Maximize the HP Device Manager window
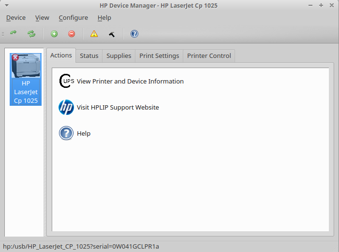The height and width of the screenshot is (252, 339). (321, 5)
